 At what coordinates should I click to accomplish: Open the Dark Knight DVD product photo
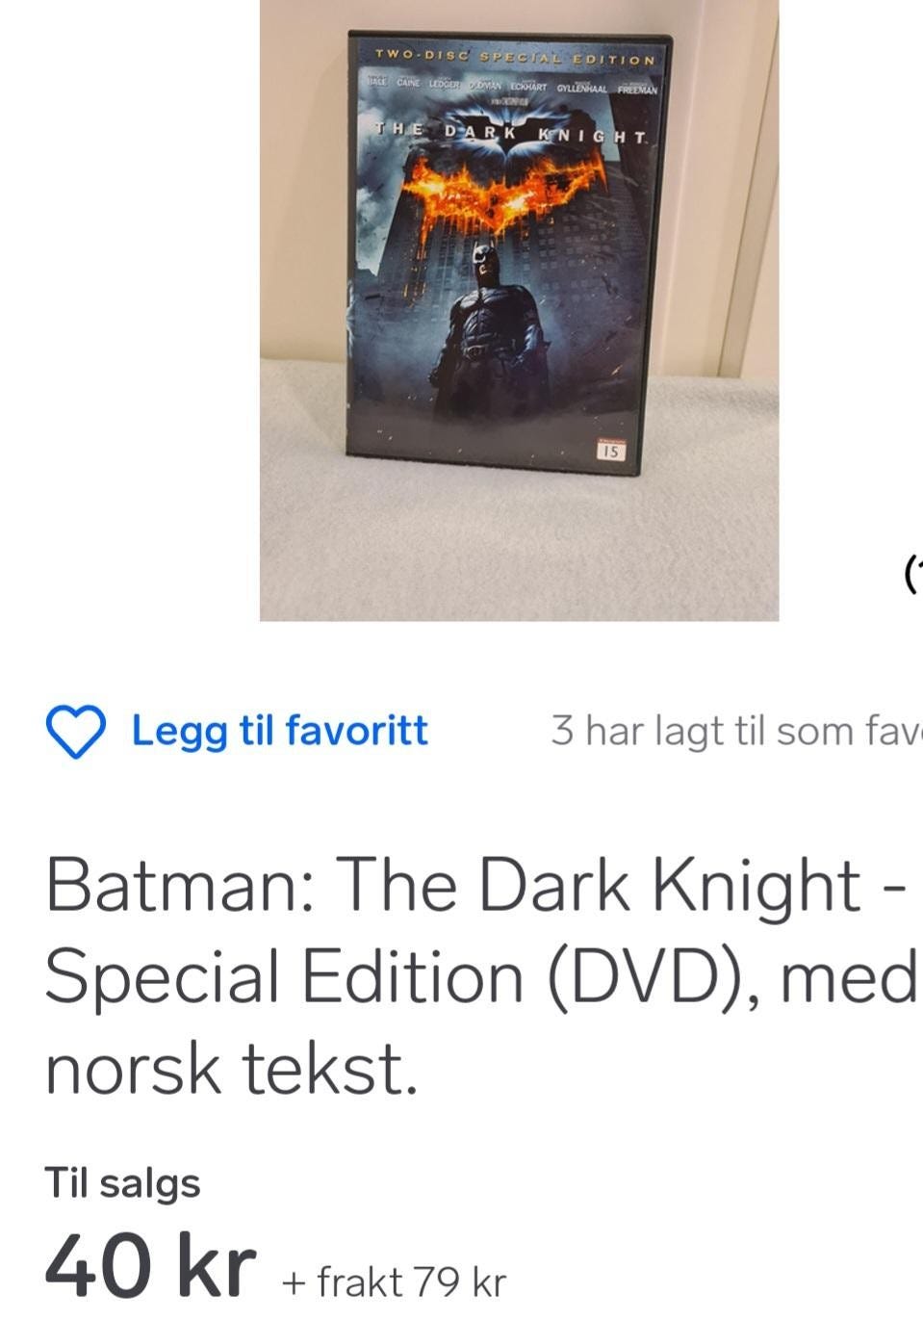click(x=519, y=310)
